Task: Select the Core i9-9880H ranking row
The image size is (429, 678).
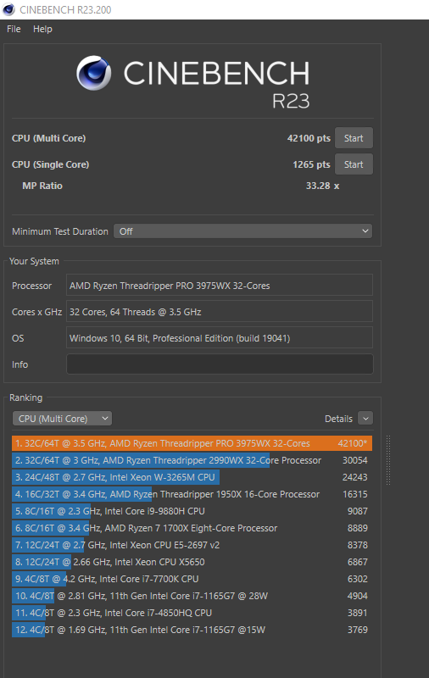Action: 192,511
